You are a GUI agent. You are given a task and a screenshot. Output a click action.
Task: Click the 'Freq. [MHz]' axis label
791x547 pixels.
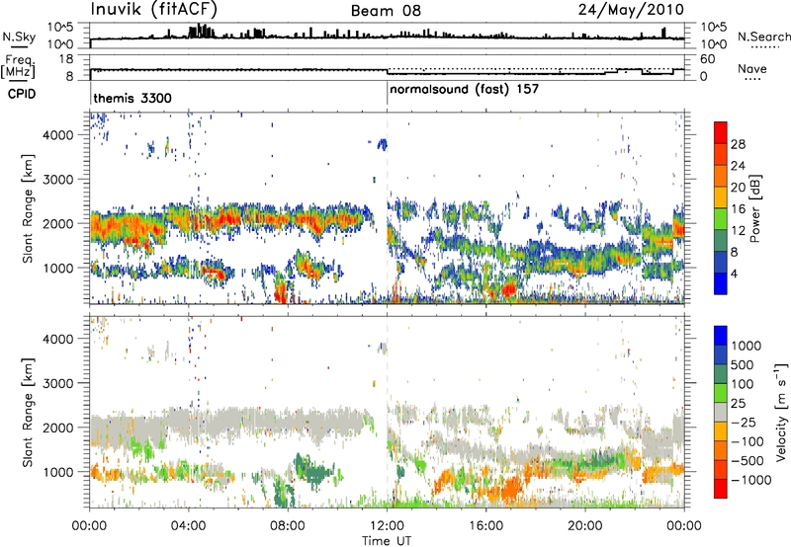point(18,66)
